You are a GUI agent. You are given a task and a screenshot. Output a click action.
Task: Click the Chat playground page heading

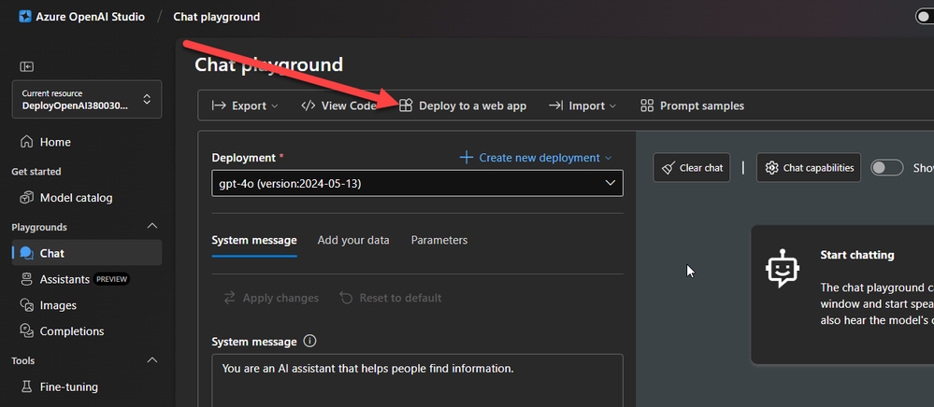click(268, 64)
